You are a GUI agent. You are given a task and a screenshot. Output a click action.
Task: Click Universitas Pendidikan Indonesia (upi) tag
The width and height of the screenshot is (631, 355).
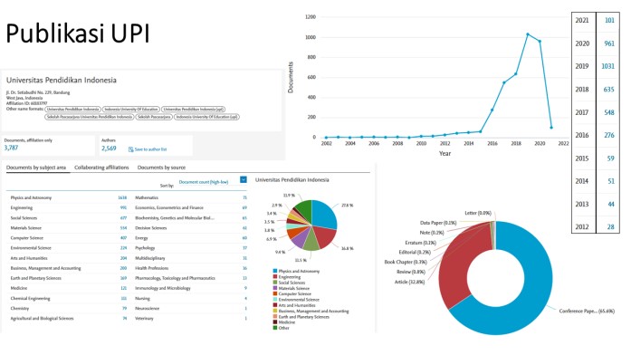pyautogui.click(x=193, y=109)
